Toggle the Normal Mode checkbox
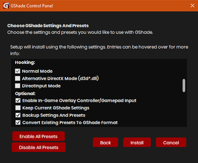Image resolution: width=198 pixels, height=163 pixels. click(18, 71)
